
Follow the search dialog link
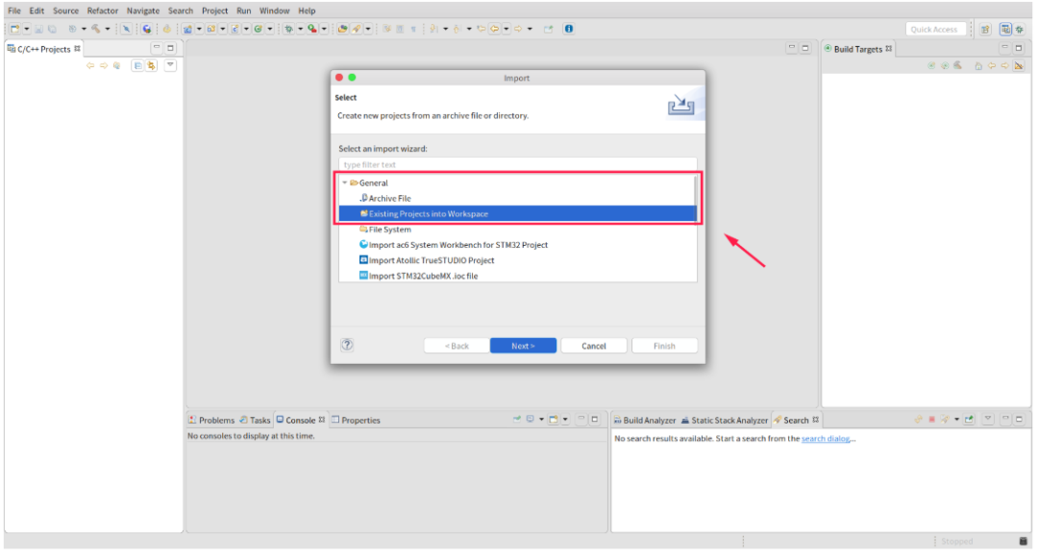(x=826, y=438)
